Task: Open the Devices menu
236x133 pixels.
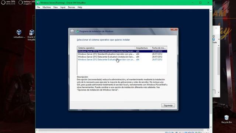Action: (71, 7)
